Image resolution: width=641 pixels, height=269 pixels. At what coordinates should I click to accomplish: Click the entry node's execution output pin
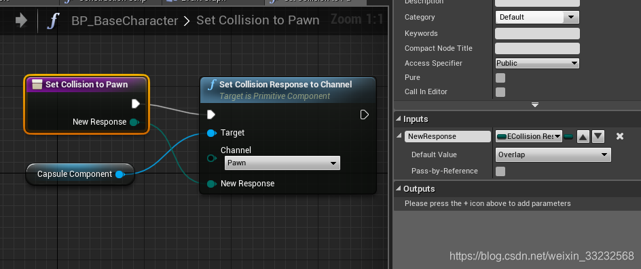click(136, 104)
